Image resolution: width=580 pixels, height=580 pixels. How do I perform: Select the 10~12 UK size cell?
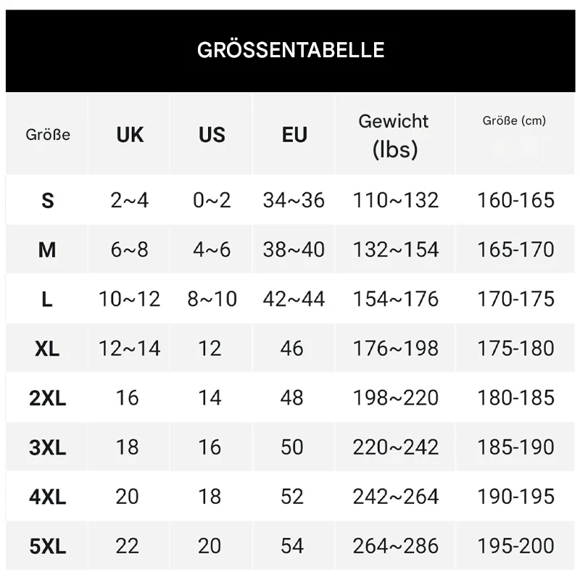coord(129,299)
